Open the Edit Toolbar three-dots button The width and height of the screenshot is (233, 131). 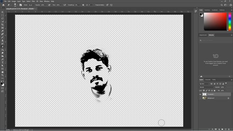coord(3,78)
